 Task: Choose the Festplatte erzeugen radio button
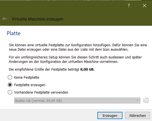click(x=10, y=85)
